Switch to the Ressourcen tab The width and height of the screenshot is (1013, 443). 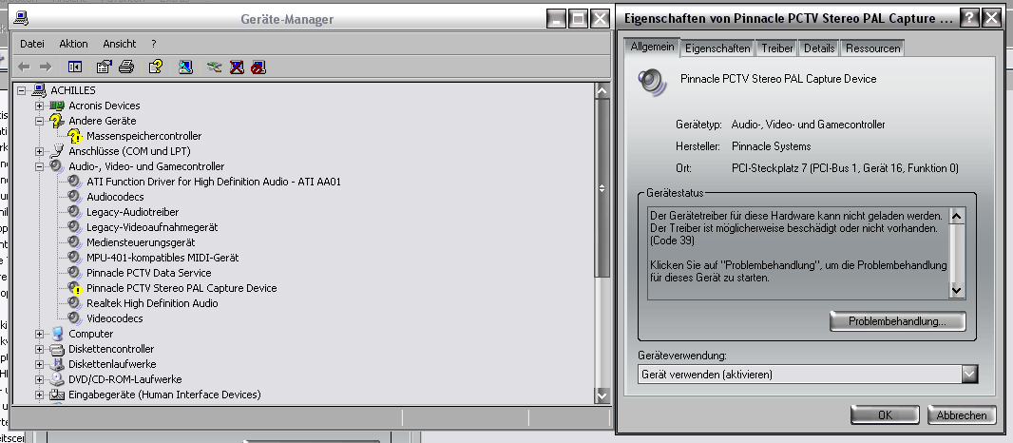tap(872, 48)
